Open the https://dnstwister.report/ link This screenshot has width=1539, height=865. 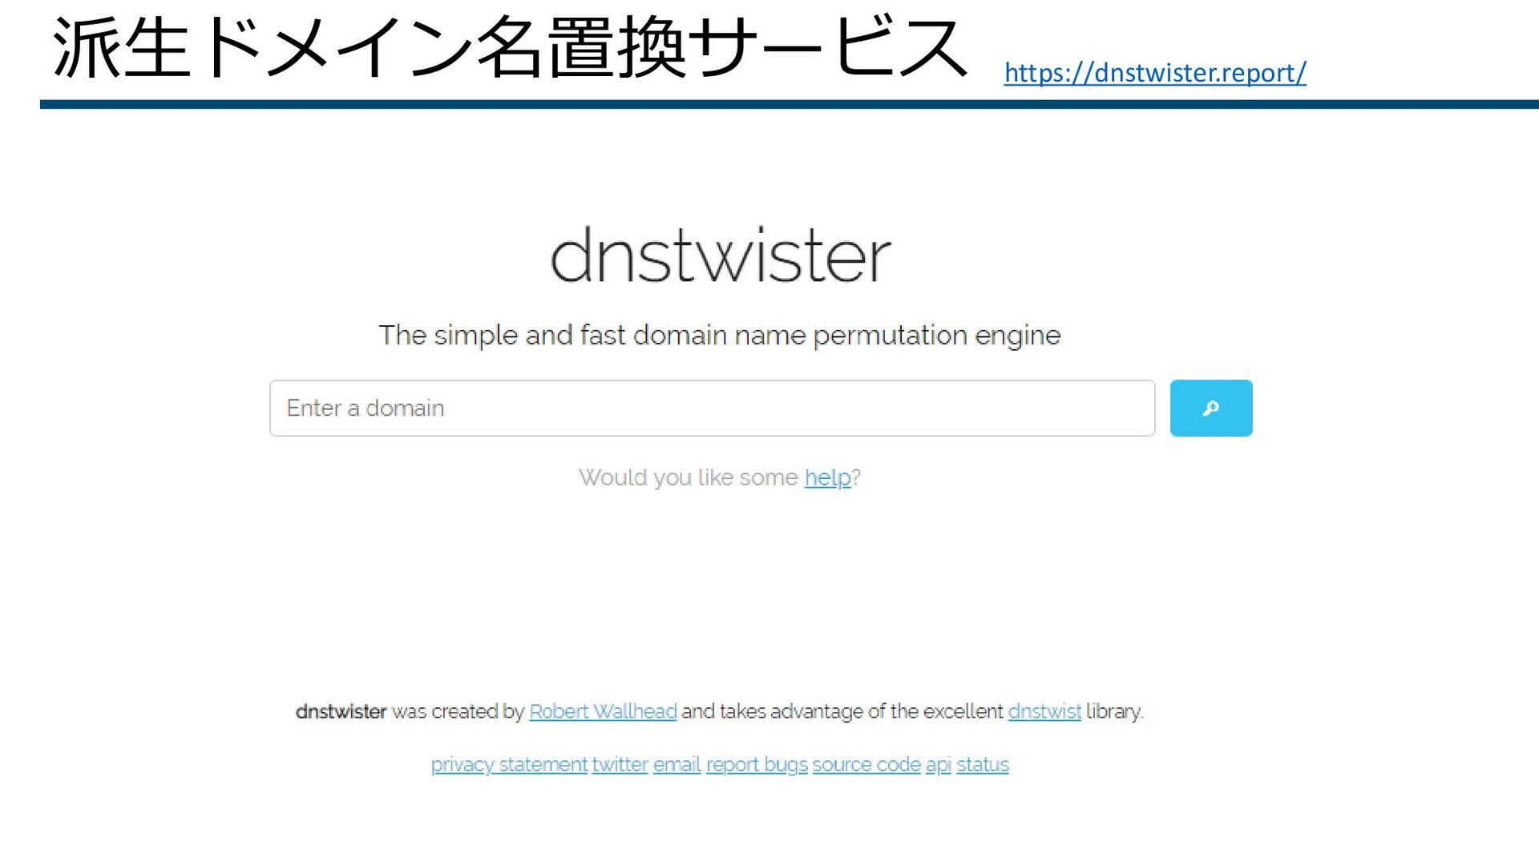pos(1154,73)
